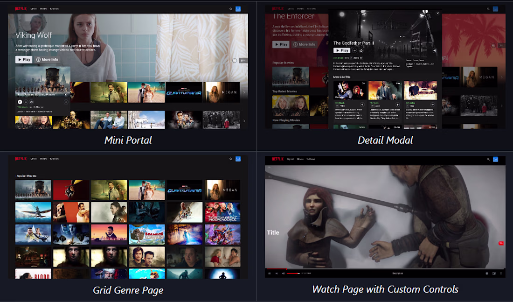Toggle picture-in-picture on the Watch Page
513x302 pixels.
[494, 273]
